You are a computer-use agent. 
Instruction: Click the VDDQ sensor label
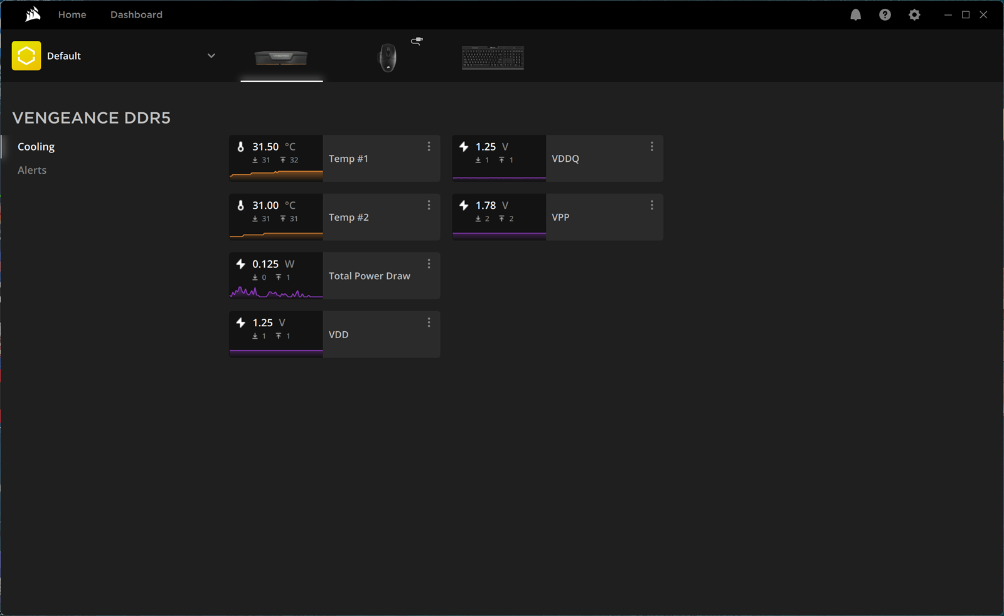tap(565, 159)
